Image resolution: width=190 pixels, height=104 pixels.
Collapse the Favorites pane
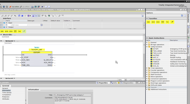point(147,19)
